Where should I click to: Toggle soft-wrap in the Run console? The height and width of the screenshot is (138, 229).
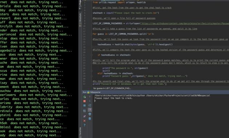(90, 105)
